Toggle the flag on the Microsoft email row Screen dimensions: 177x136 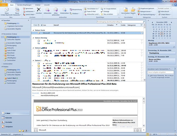point(142,33)
